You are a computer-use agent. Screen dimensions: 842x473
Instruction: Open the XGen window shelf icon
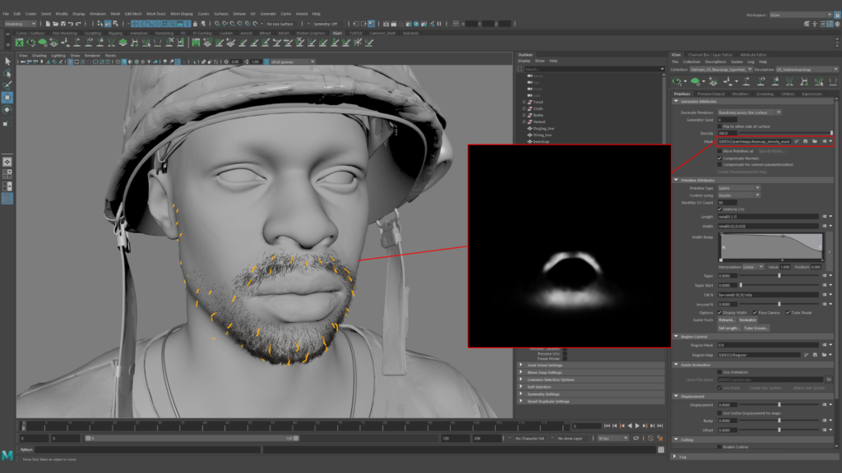[20, 43]
